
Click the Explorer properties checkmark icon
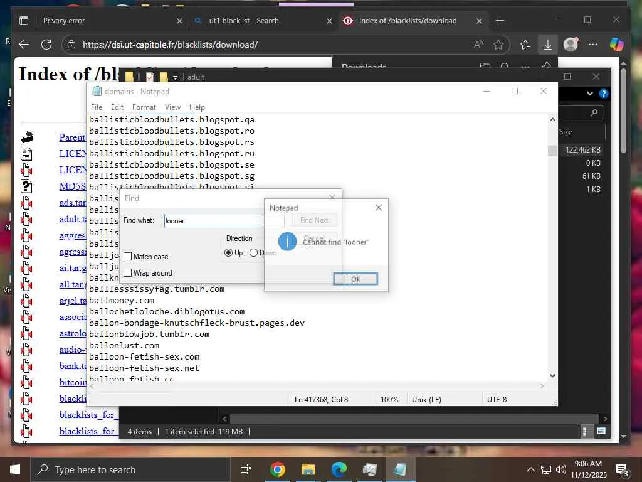click(x=150, y=77)
